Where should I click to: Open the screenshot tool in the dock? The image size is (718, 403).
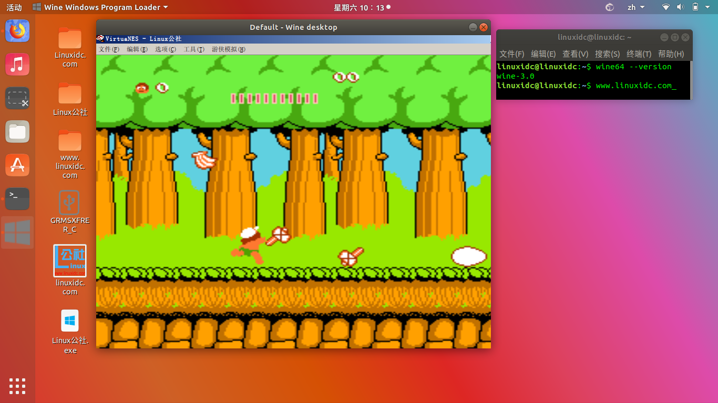[17, 98]
